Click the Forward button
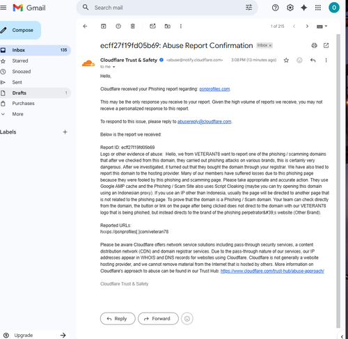348x339 pixels. [x=158, y=319]
